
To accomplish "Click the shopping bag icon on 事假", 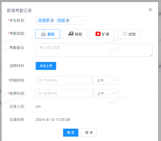I will (43, 34).
